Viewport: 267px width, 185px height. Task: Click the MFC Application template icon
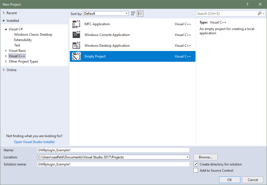(76, 24)
